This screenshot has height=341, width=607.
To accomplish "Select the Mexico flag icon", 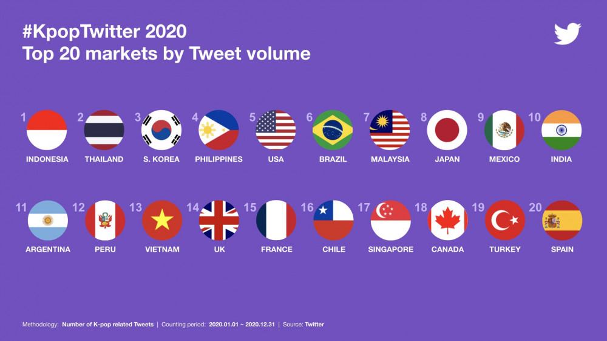I will 504,130.
